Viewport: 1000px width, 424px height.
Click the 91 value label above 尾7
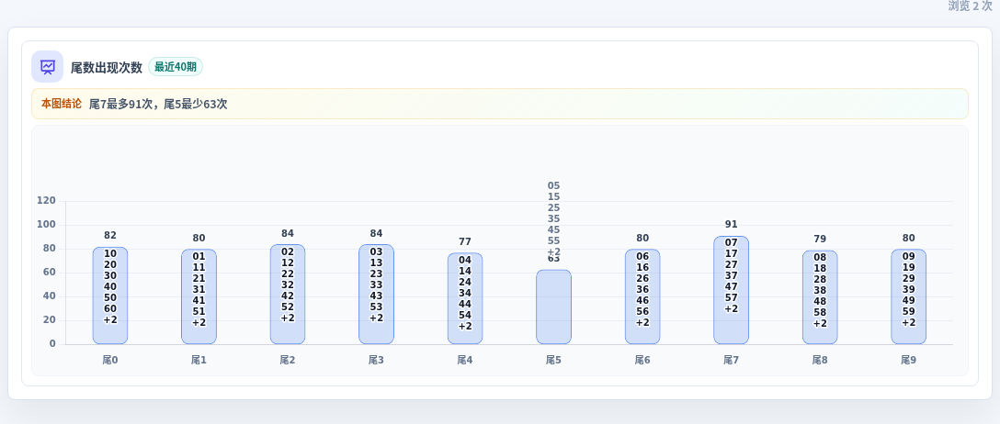[731, 224]
